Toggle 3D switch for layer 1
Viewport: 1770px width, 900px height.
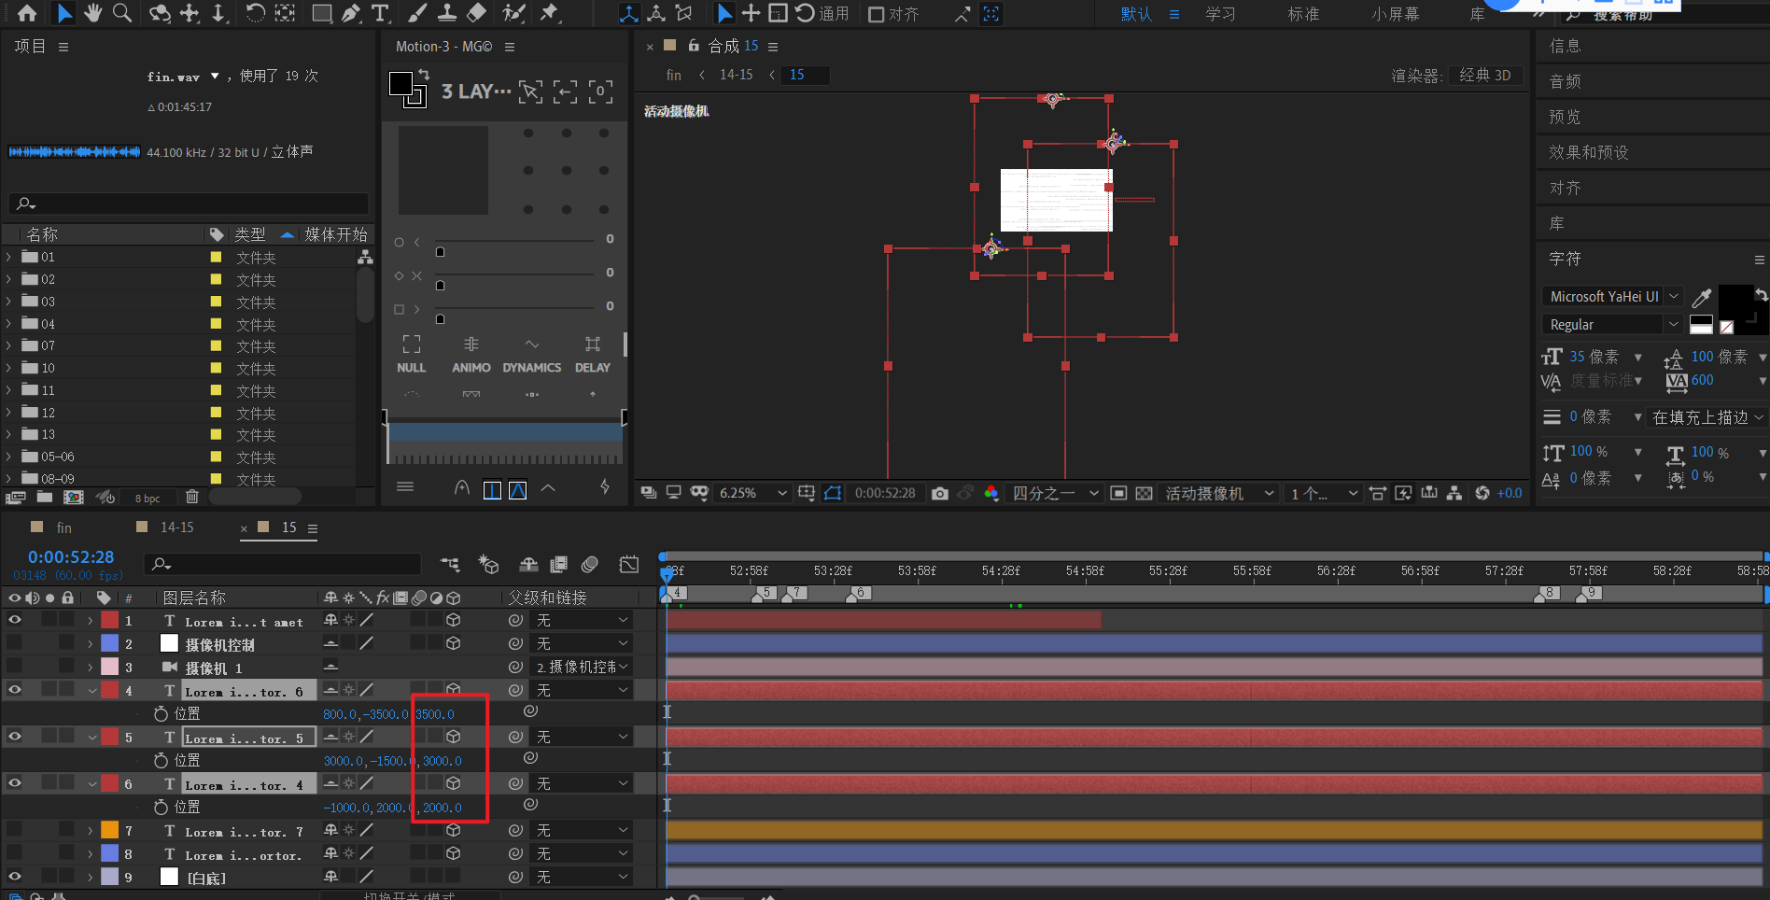453,620
